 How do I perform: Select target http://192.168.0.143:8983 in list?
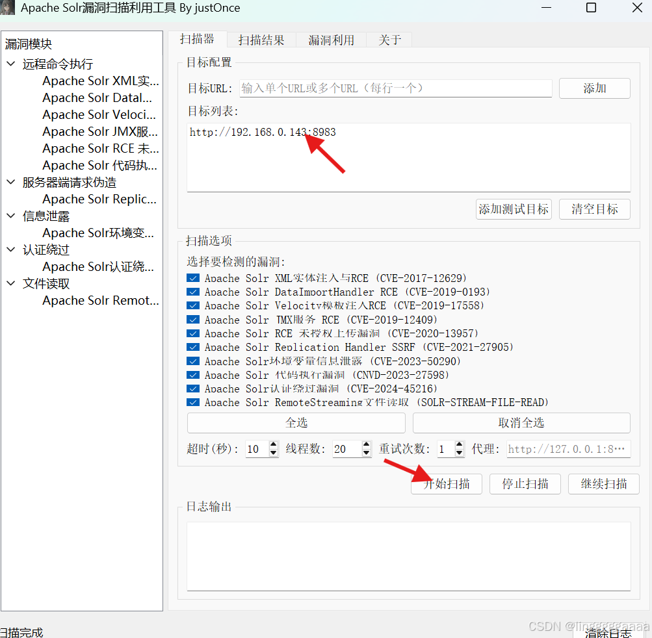click(x=263, y=132)
